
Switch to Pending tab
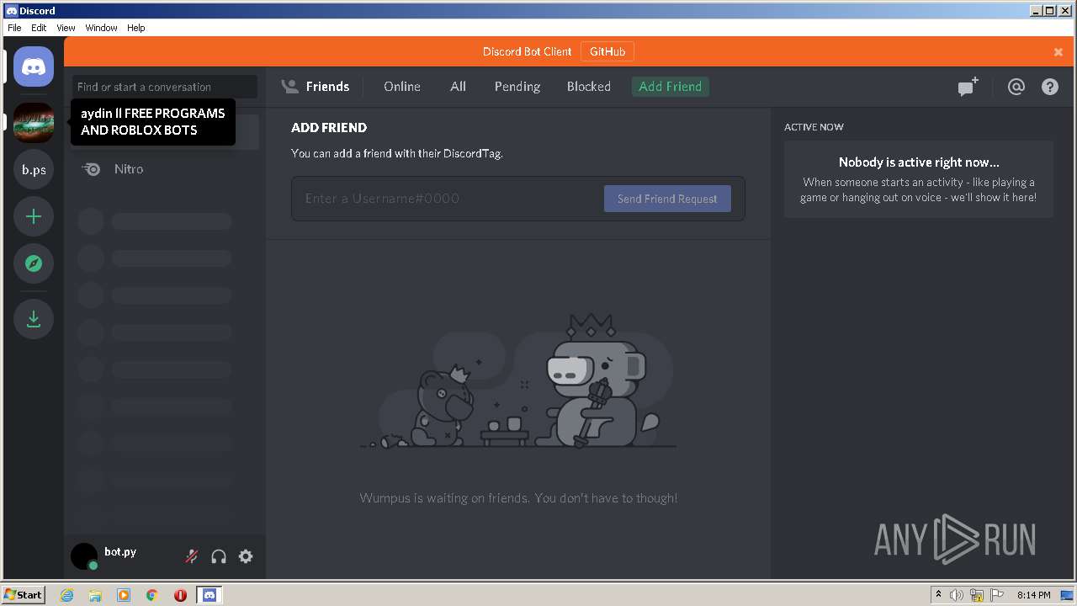pos(517,87)
